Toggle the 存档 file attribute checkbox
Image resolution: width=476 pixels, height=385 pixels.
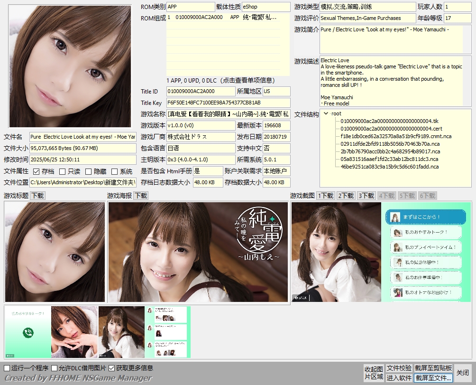[x=37, y=171]
